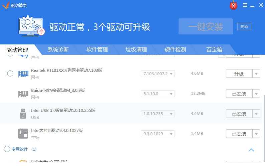Switch to 系统诊断 tab
Viewport: 265px width, 168px height.
(x=58, y=49)
